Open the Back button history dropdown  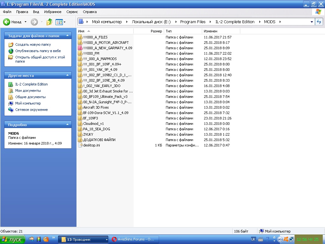tap(25, 22)
